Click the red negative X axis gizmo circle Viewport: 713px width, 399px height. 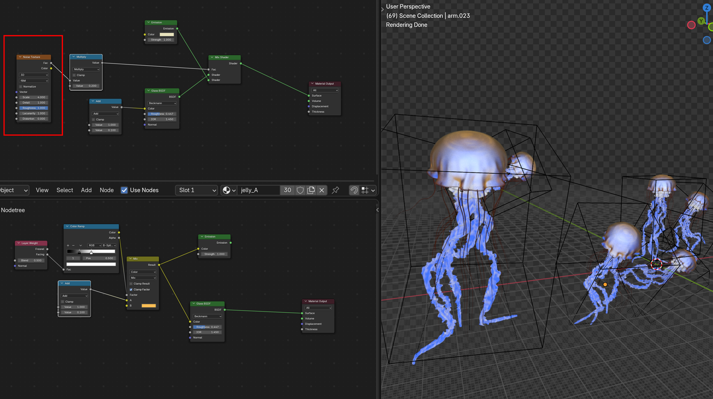coord(691,25)
